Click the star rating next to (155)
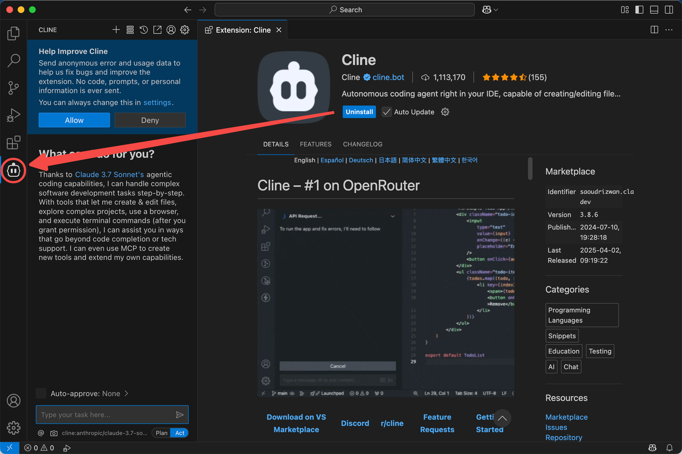 coord(505,77)
